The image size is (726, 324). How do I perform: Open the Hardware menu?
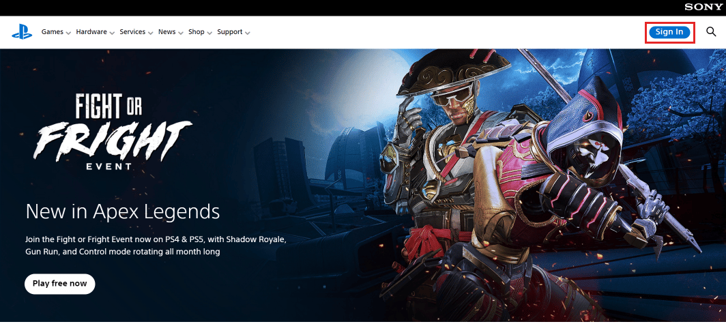pos(91,32)
